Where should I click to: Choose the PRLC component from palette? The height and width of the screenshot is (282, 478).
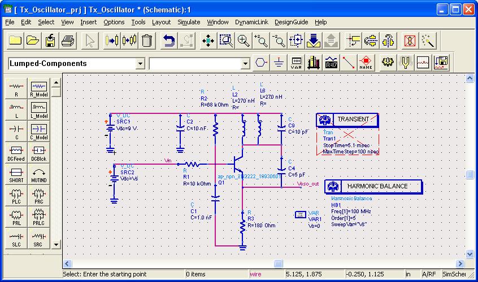tap(39, 217)
